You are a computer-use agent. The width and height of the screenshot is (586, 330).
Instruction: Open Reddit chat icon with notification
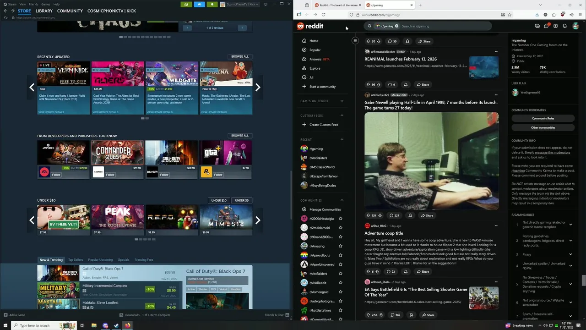[546, 26]
